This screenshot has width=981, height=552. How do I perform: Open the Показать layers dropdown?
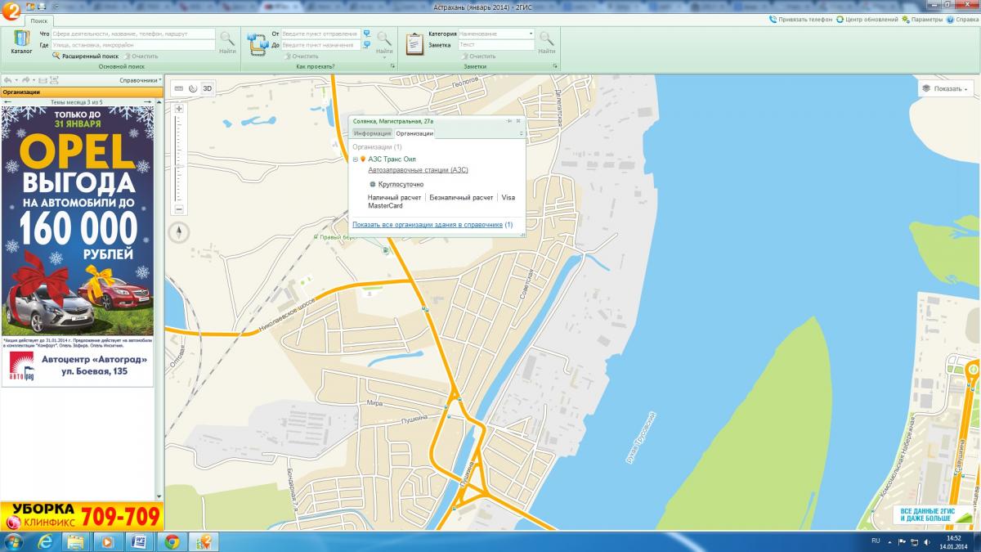(x=945, y=88)
